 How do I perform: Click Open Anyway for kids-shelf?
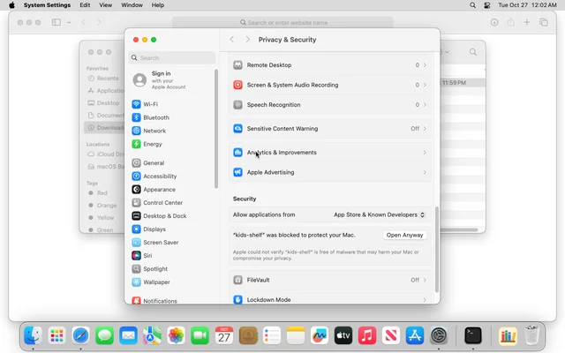(x=404, y=235)
